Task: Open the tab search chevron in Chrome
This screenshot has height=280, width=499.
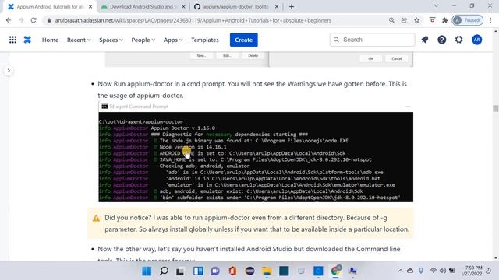Action: click(x=437, y=5)
